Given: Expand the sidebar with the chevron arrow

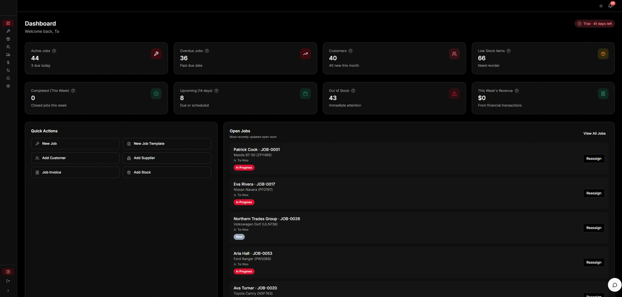Looking at the screenshot, I should point(8,291).
